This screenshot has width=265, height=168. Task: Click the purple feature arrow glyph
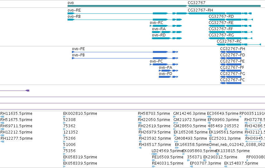(27, 91)
